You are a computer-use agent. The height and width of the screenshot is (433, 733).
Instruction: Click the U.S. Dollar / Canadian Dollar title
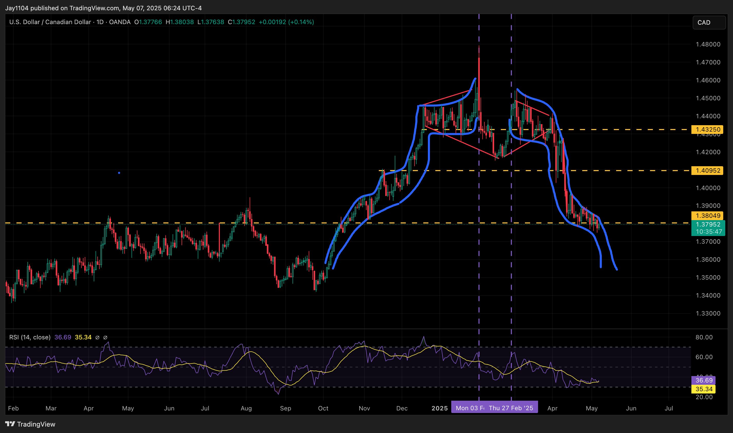(x=50, y=22)
